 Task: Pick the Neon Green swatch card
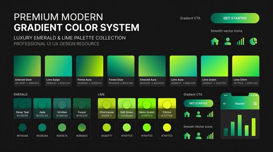[147, 109]
